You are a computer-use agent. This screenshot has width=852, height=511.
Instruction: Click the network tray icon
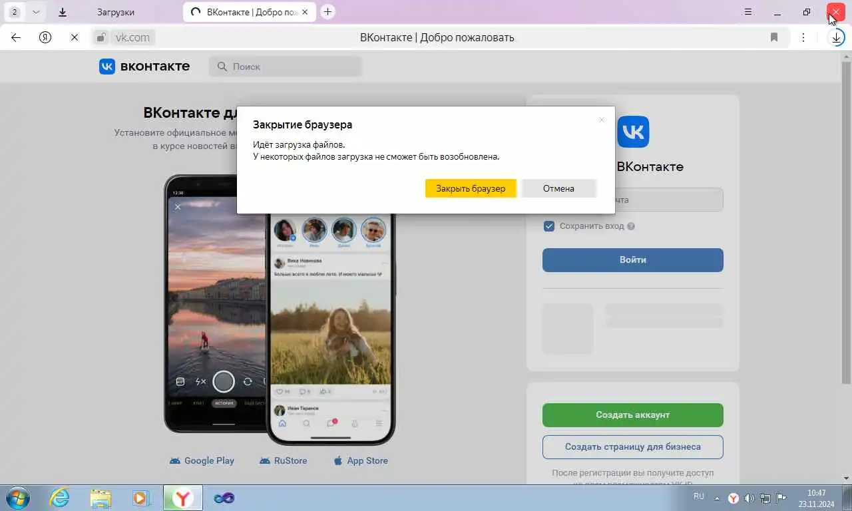(x=765, y=498)
